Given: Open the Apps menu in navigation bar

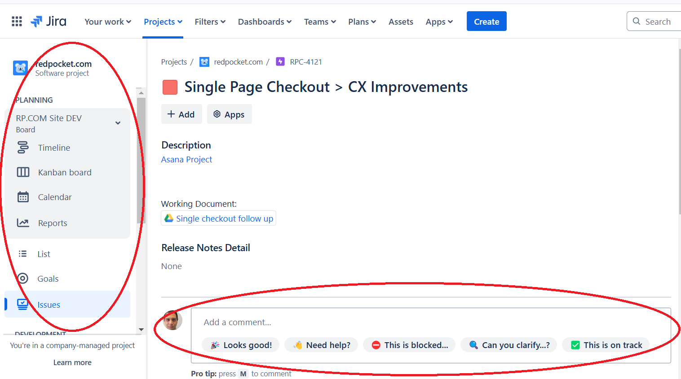Looking at the screenshot, I should coord(439,22).
